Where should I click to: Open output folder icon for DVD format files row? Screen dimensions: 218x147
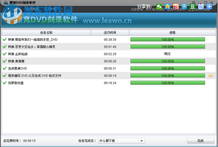[211, 75]
